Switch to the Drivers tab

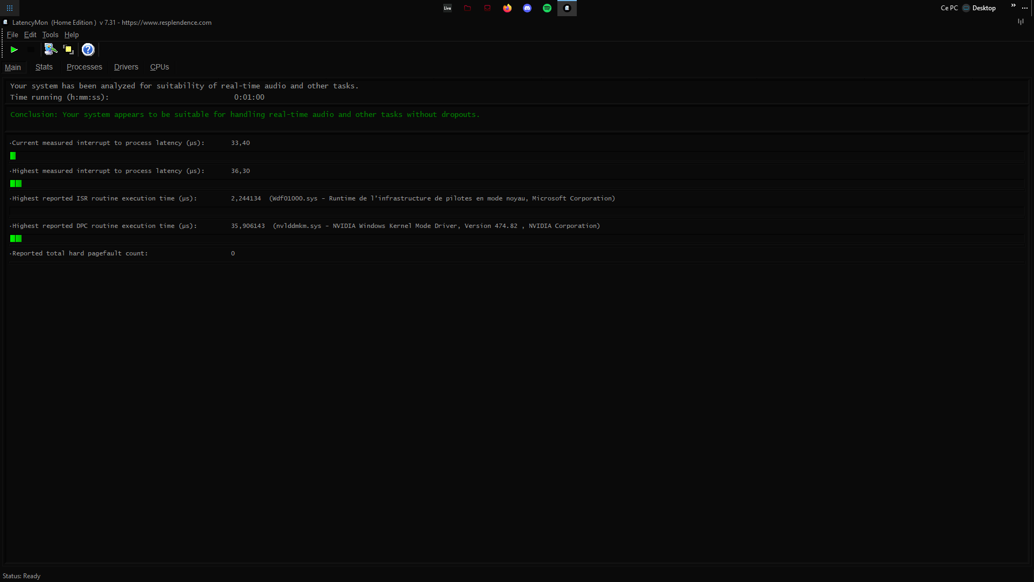point(126,67)
